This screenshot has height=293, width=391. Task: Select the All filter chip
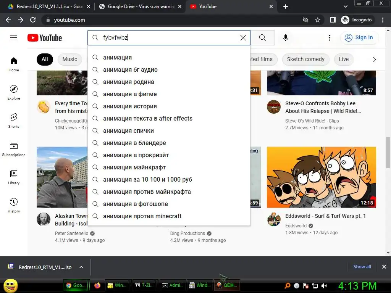click(x=45, y=59)
